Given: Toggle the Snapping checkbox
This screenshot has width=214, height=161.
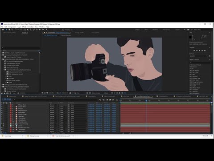Looking at the screenshot, I should coord(63,30).
